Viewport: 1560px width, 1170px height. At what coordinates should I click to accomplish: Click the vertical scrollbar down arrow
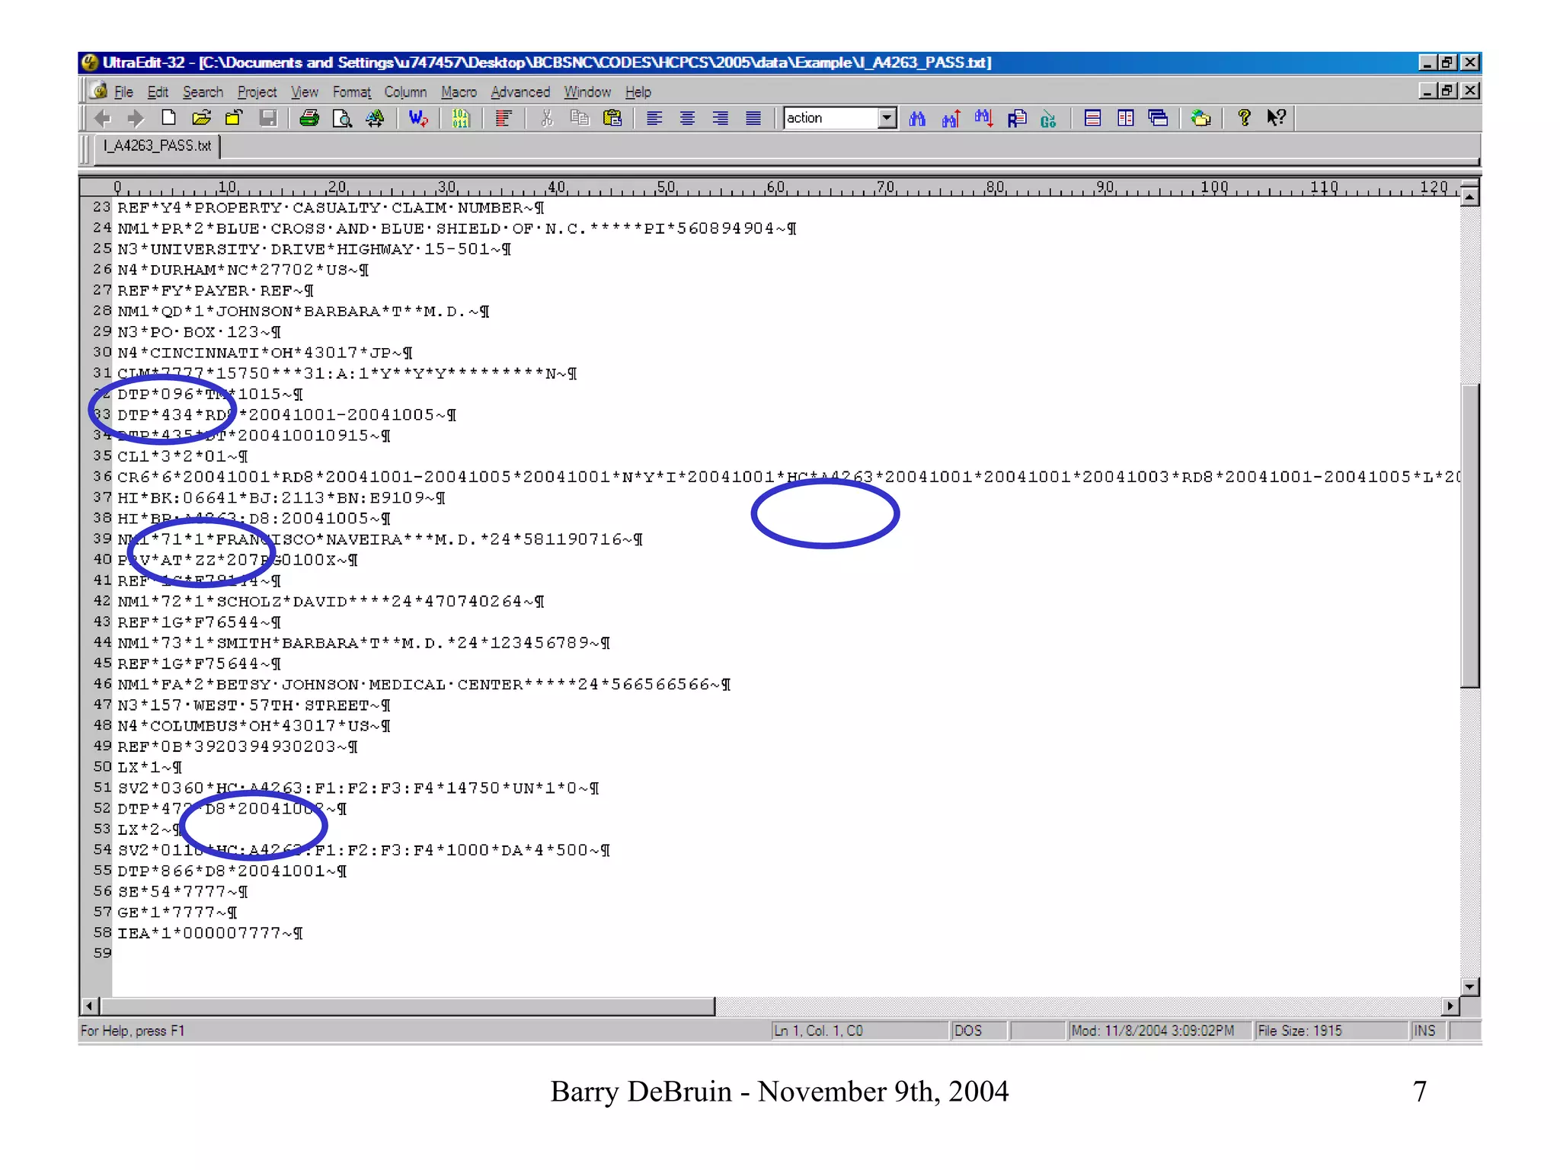(1470, 986)
